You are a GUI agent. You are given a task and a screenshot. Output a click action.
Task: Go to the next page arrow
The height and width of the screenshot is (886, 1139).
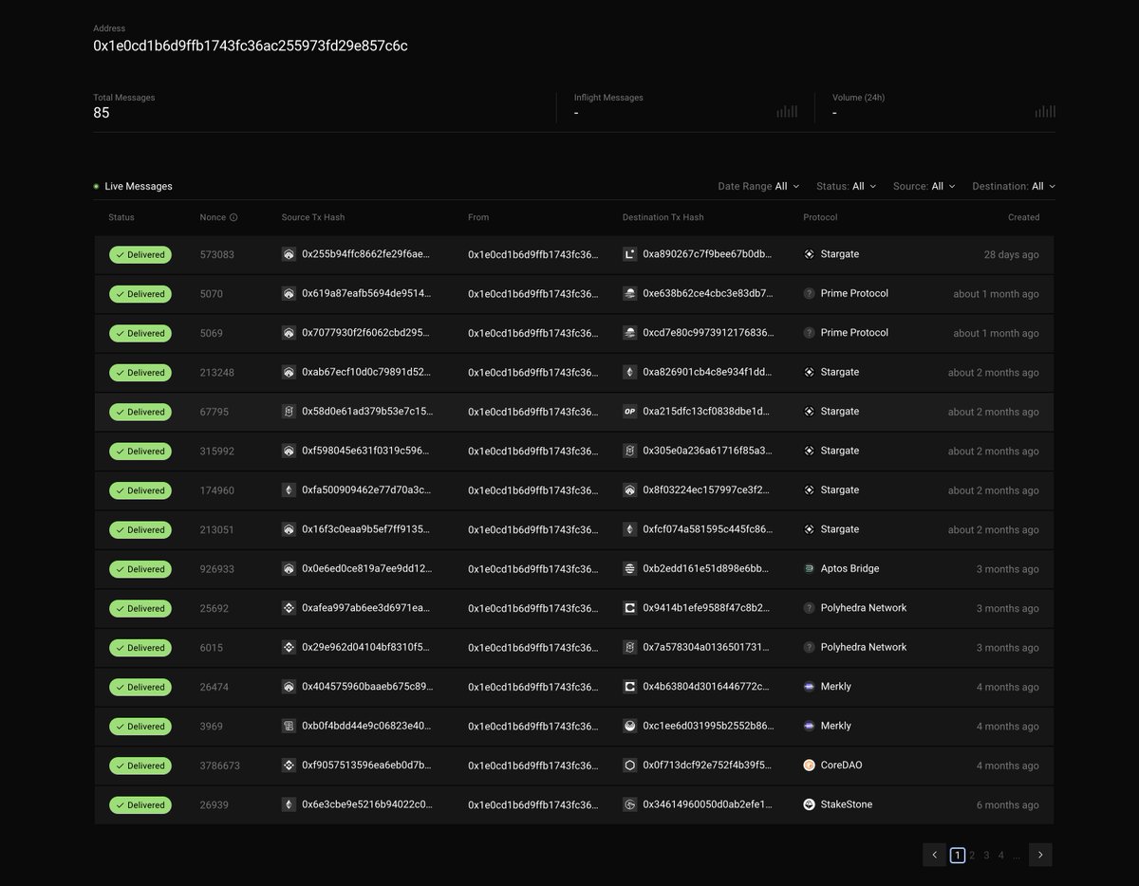[1040, 855]
